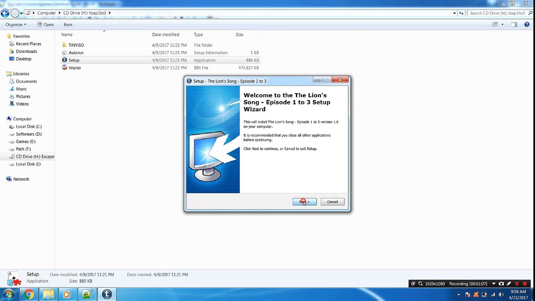Stop the screen recording
The width and height of the screenshot is (535, 301).
525,284
